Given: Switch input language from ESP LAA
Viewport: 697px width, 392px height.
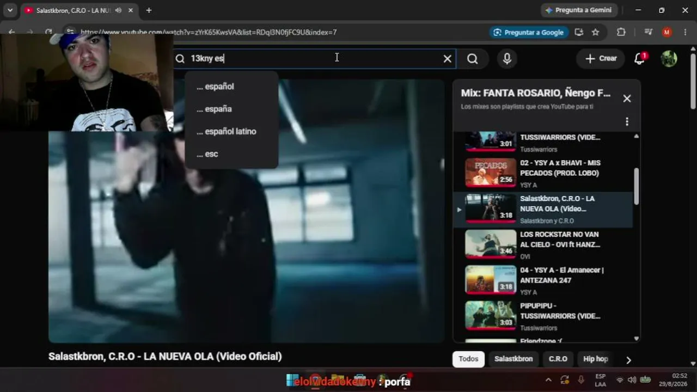Looking at the screenshot, I should click(x=601, y=380).
